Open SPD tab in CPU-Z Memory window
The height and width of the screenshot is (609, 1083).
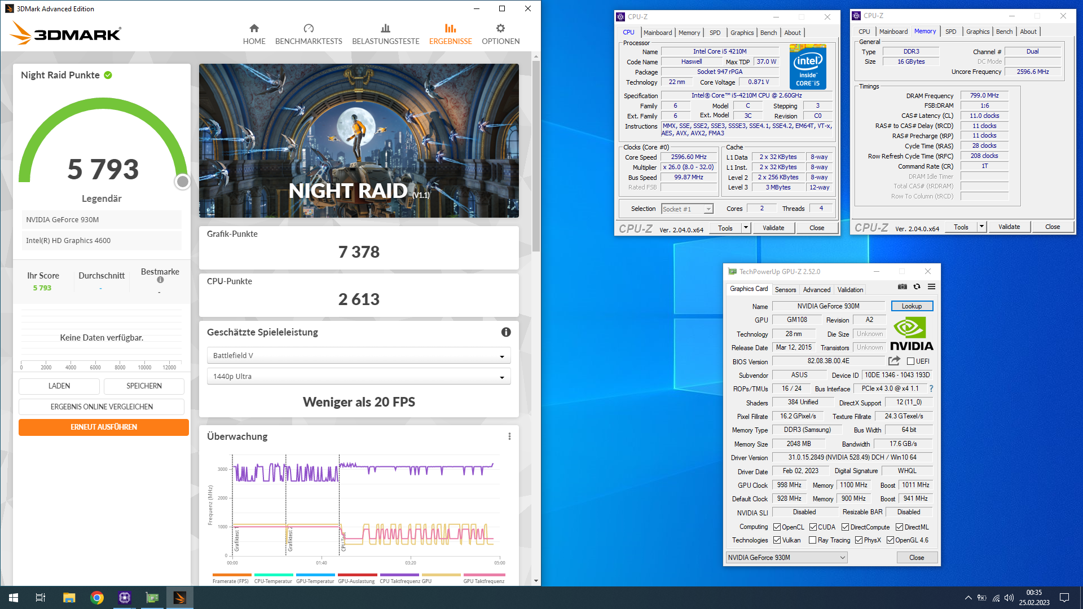point(950,32)
